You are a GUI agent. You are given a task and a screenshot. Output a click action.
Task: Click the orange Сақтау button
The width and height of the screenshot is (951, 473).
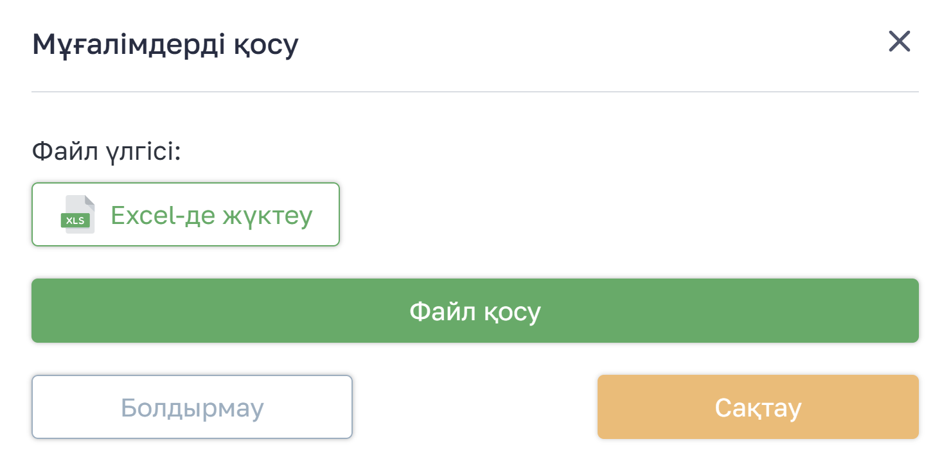point(758,407)
